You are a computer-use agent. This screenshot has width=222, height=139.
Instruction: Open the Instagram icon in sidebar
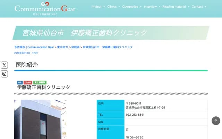4,74
